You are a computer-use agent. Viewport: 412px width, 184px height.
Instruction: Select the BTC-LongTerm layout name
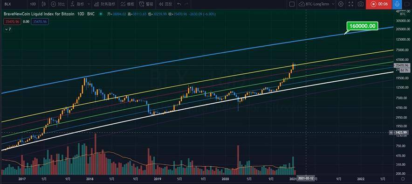318,4
